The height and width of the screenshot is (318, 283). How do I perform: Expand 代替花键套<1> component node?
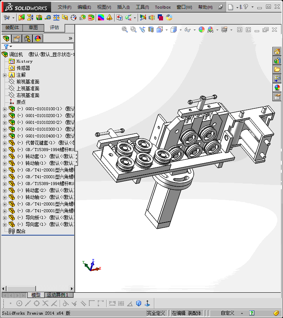tap(5, 143)
